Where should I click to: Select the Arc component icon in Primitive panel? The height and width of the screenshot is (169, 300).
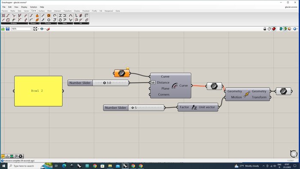click(55, 15)
